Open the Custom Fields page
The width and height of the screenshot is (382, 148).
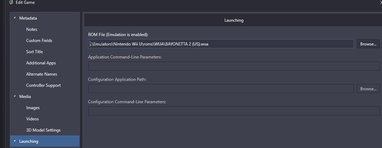coord(39,41)
